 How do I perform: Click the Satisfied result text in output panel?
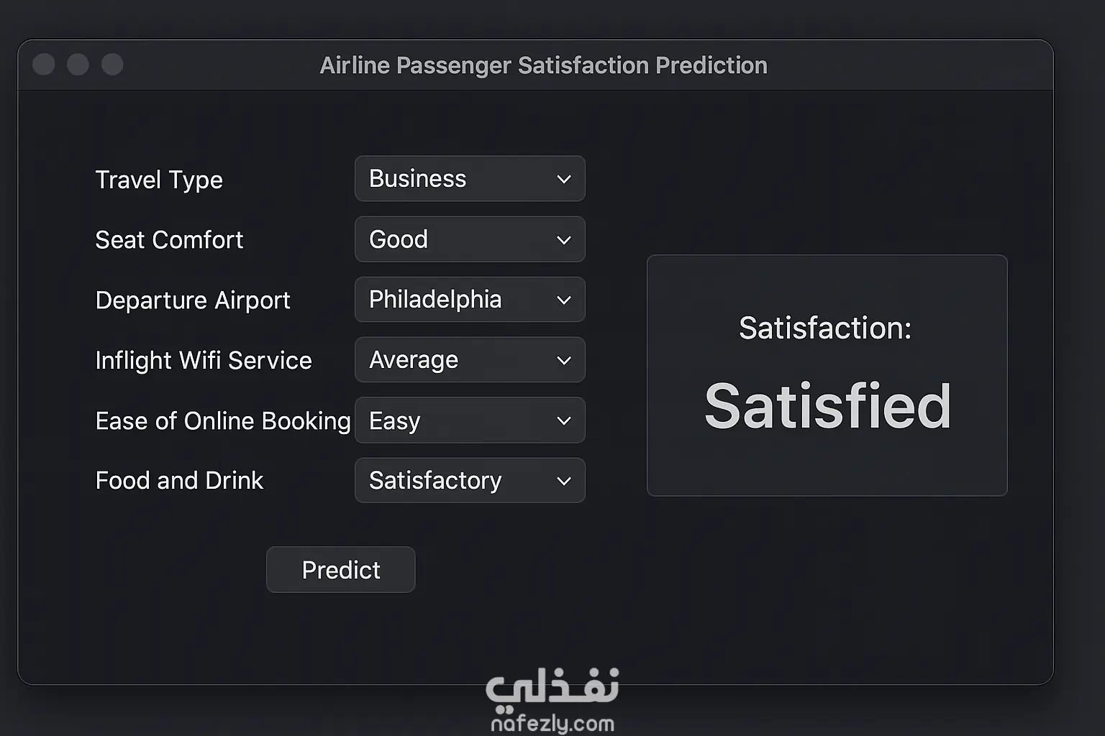coord(827,406)
